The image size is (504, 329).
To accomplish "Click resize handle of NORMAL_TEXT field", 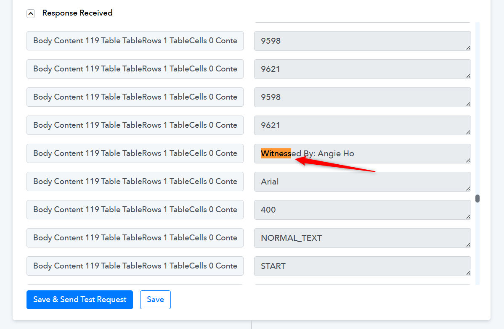I will point(468,245).
